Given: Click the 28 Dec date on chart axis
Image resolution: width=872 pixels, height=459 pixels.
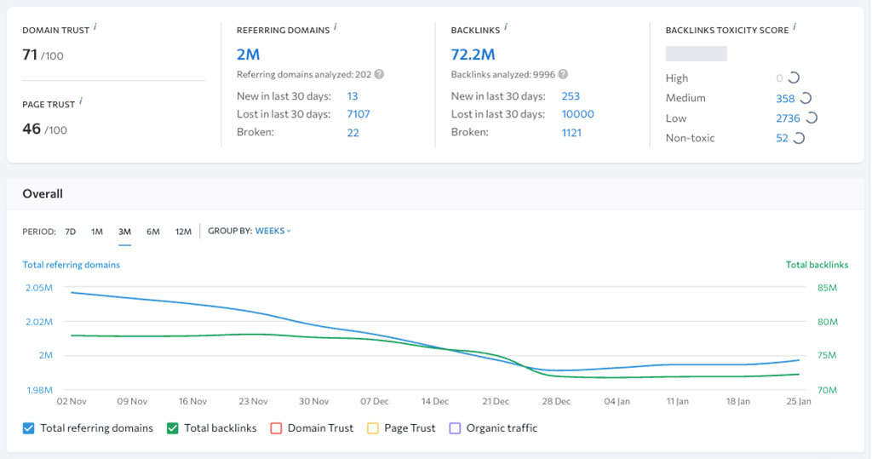Looking at the screenshot, I should click(556, 401).
